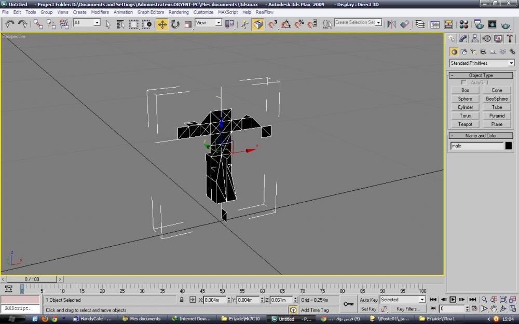Screen dimensions: 519x324
Task: Collapse the Object Type rollout
Action: coord(481,75)
